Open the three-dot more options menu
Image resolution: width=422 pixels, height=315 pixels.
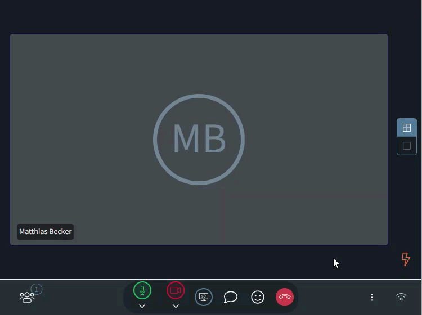372,297
